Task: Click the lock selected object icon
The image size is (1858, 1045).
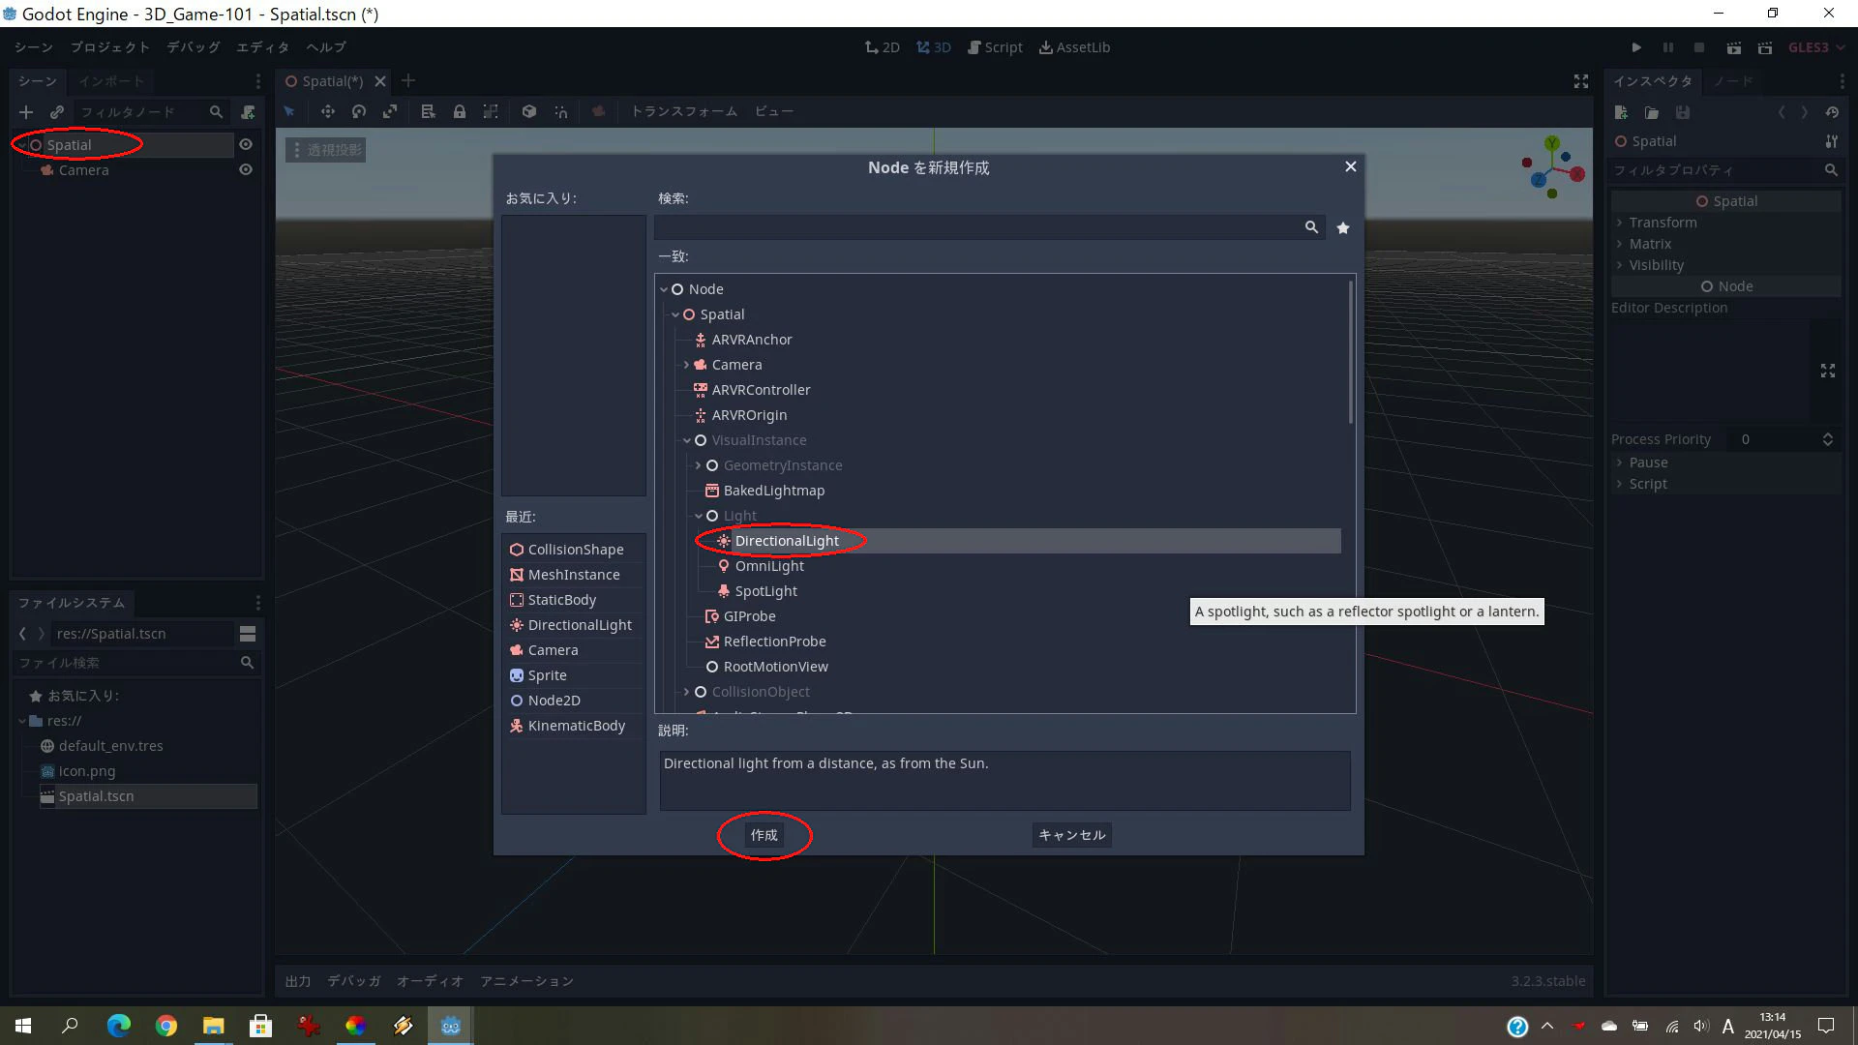Action: coord(460,111)
